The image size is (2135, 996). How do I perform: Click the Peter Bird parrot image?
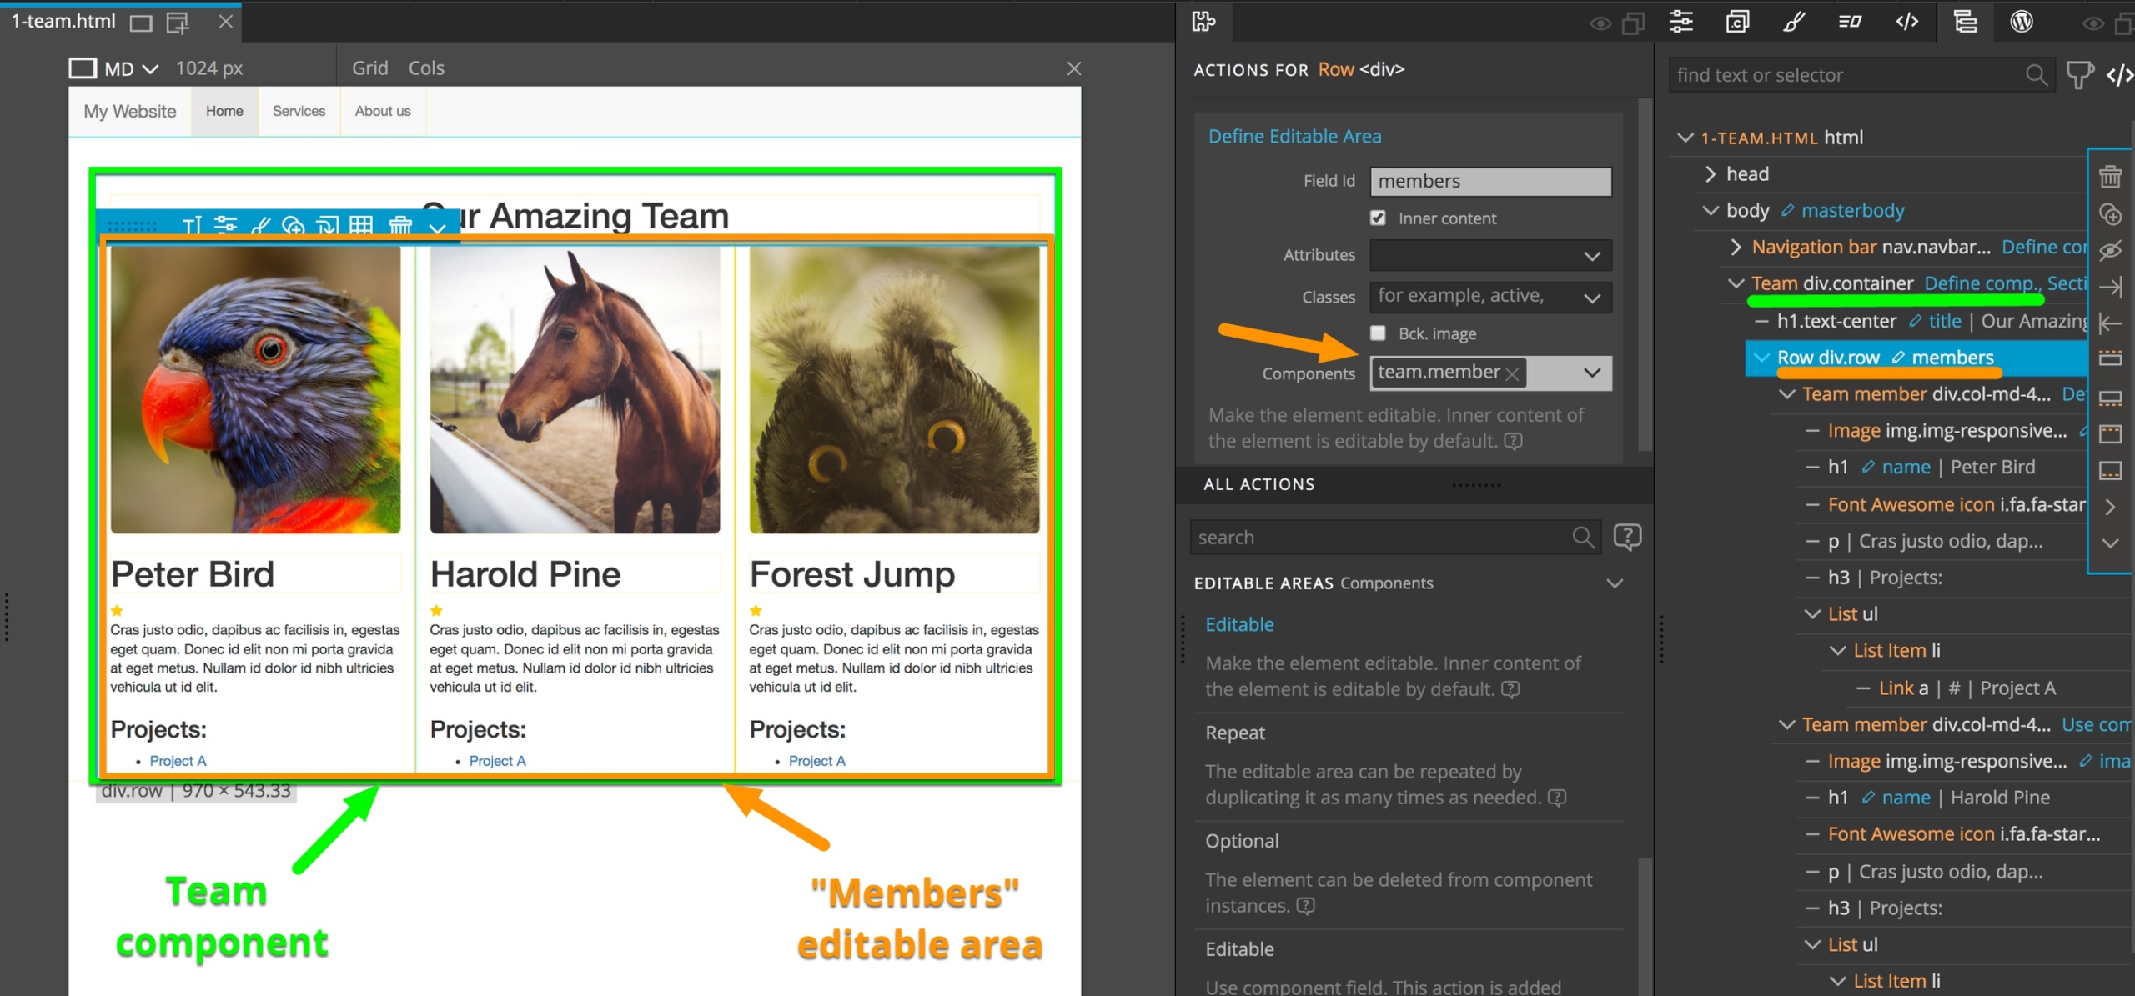[255, 389]
